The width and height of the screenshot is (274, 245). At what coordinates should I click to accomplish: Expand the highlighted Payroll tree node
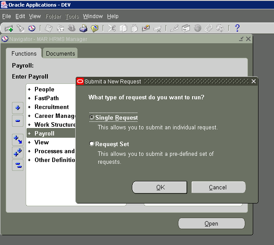29,134
